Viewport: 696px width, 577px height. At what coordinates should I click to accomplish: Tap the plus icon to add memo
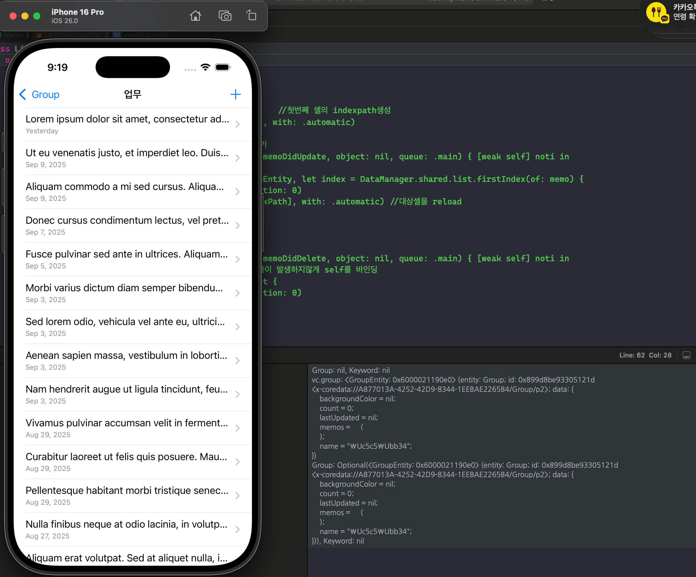click(x=235, y=94)
